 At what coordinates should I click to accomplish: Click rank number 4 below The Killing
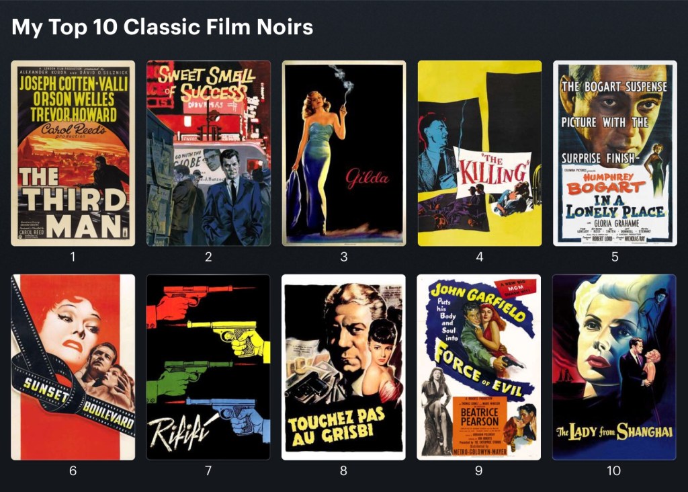tap(480, 257)
